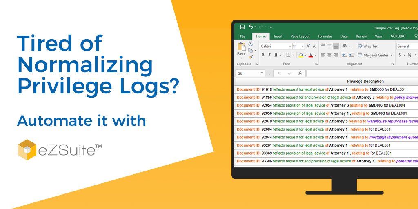This screenshot has width=418, height=209.
Task: Click the Enter checkmark in formula bar
Action: [x=289, y=73]
